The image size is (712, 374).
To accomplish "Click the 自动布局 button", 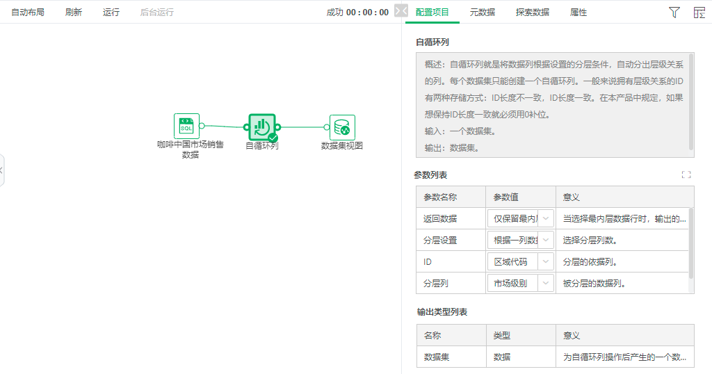I will [x=28, y=12].
